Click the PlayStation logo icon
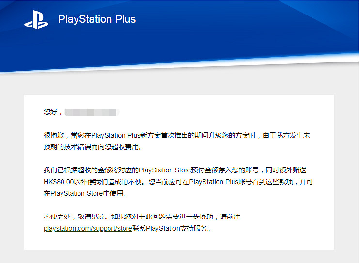Screen dimensions: 359x263 click(36, 20)
